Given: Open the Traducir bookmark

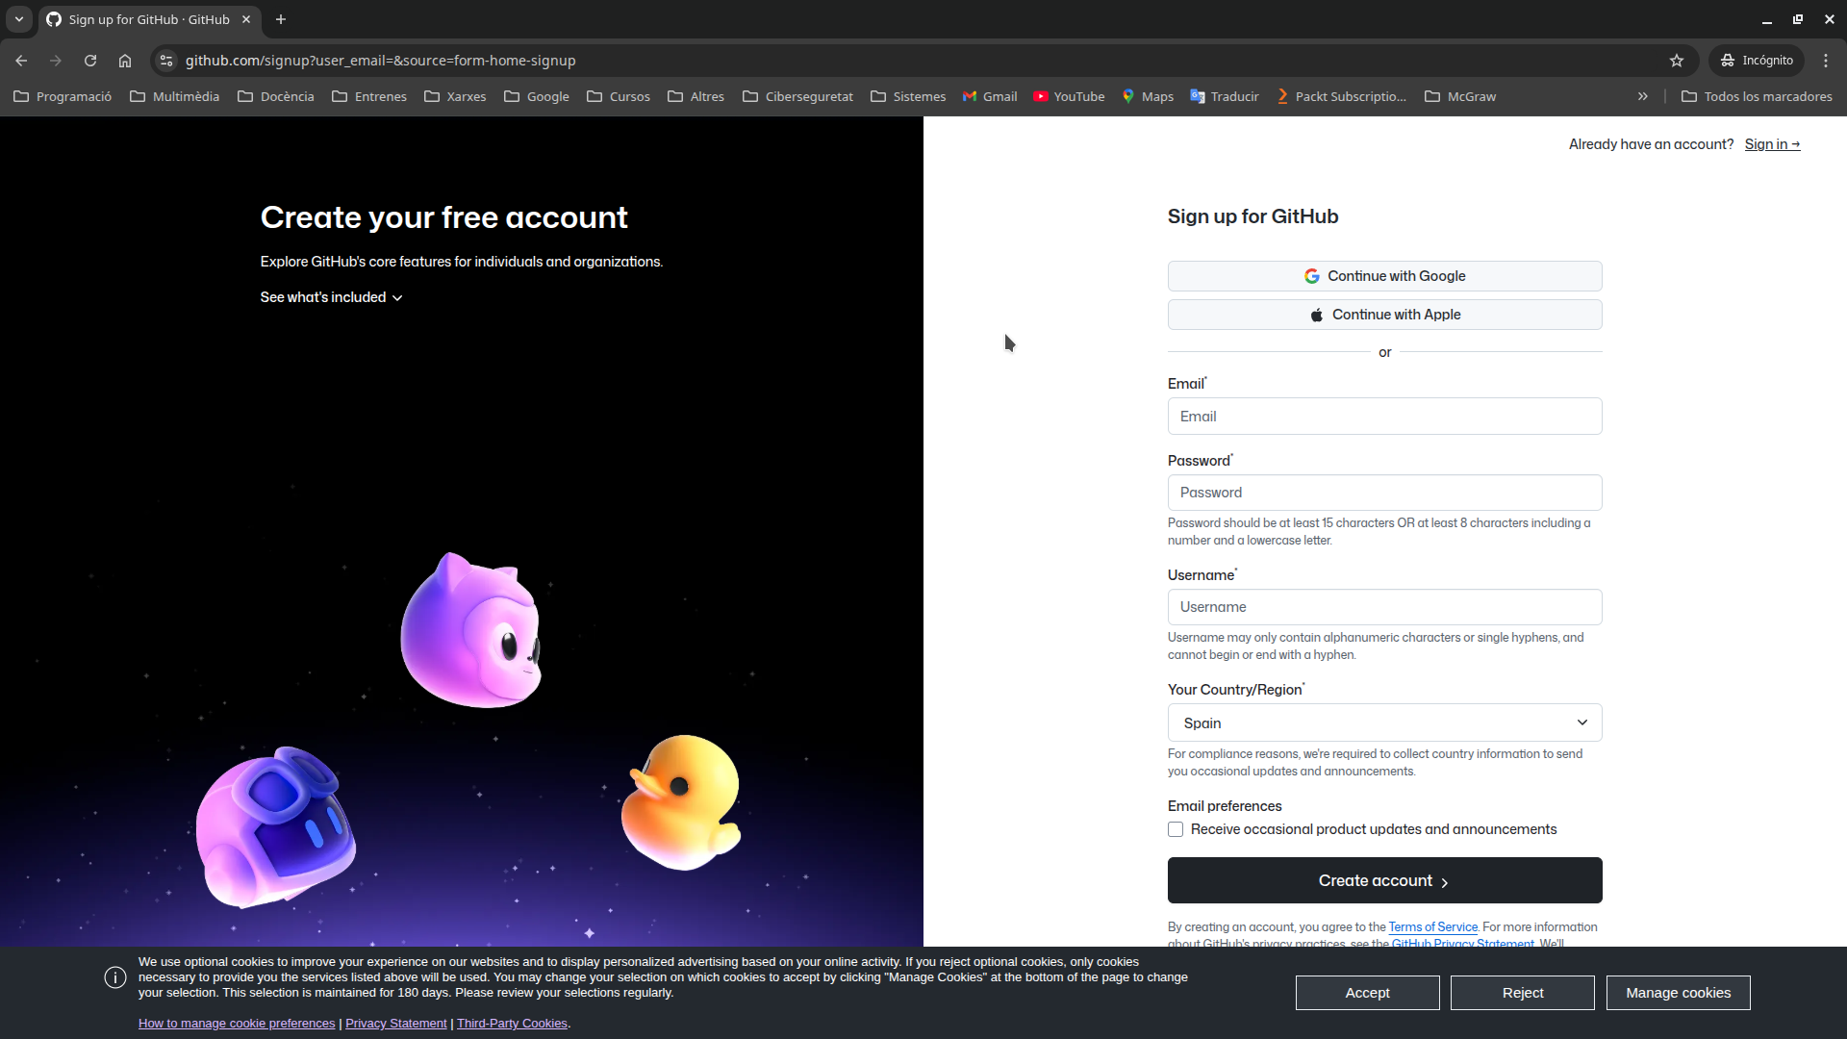Looking at the screenshot, I should point(1224,96).
